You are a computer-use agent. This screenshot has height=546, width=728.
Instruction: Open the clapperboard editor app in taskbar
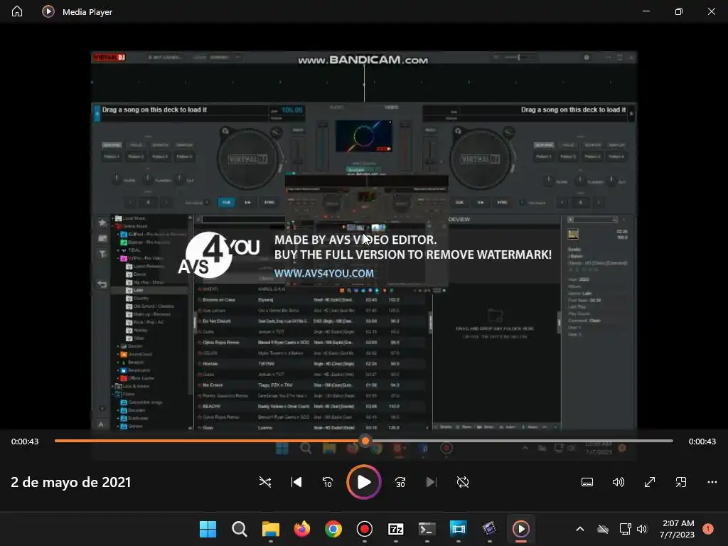point(489,529)
